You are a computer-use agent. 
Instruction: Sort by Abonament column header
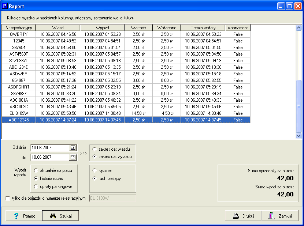(x=238, y=28)
